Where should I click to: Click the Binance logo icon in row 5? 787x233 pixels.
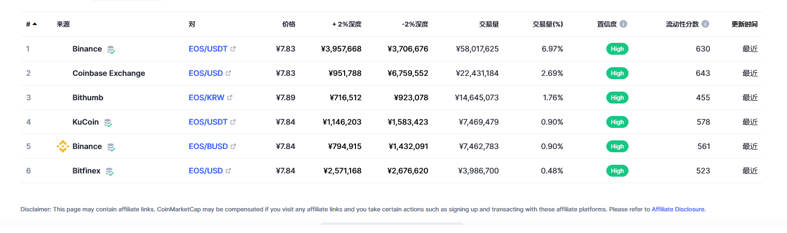[x=63, y=146]
